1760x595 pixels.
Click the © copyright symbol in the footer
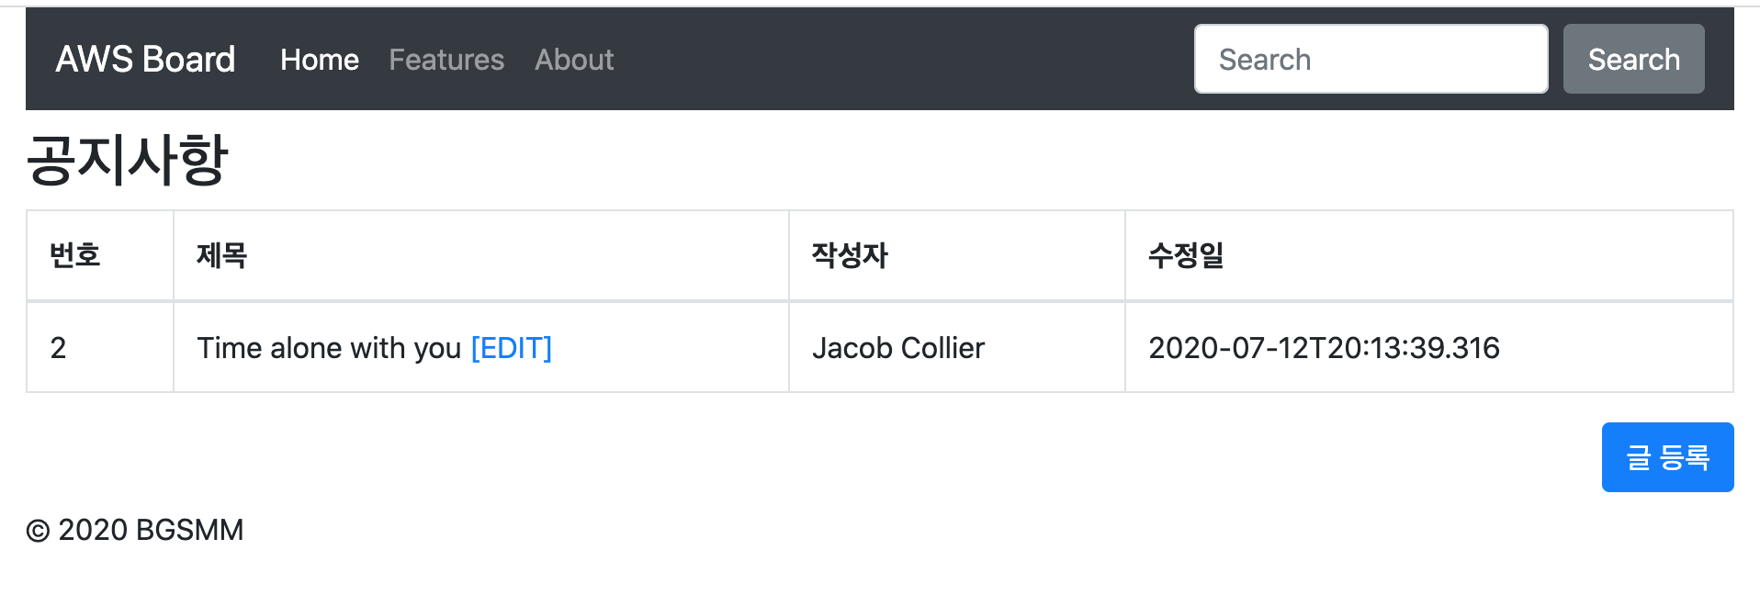point(38,531)
